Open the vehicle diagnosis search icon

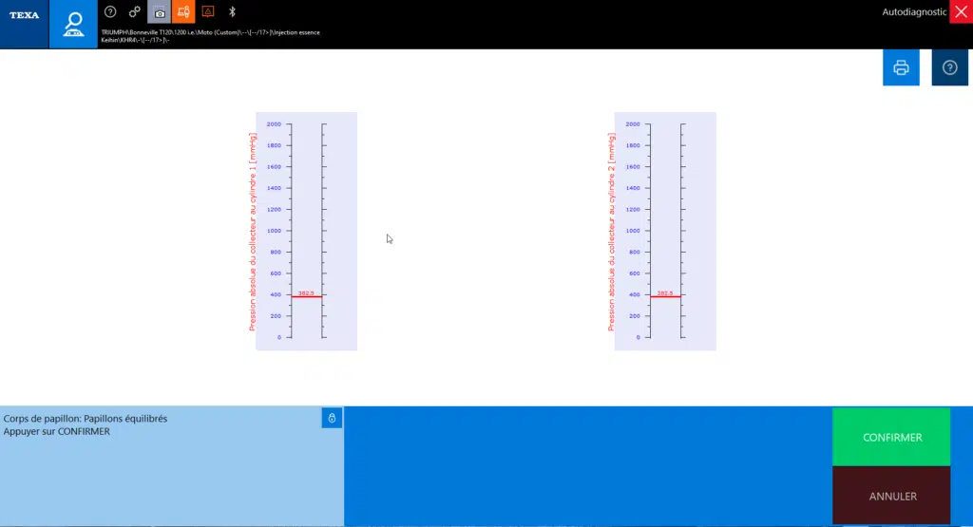(73, 25)
